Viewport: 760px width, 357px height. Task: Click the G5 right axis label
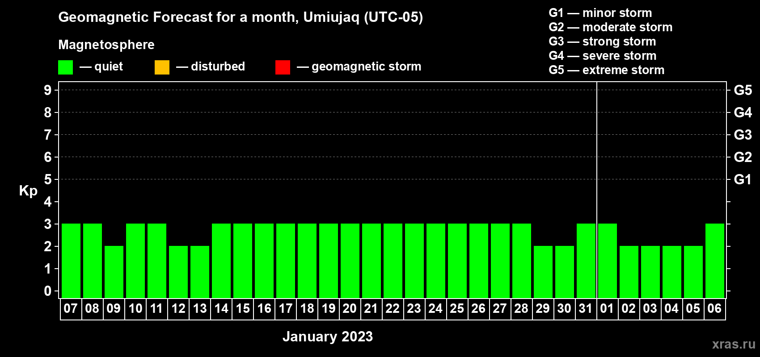(743, 91)
